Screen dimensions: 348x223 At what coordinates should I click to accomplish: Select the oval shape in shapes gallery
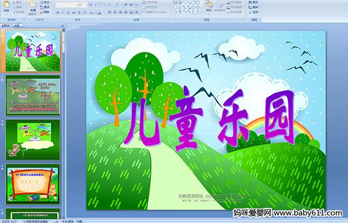coord(198,3)
